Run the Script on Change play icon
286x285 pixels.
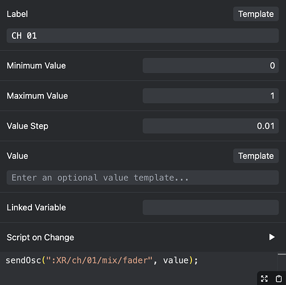click(x=272, y=237)
